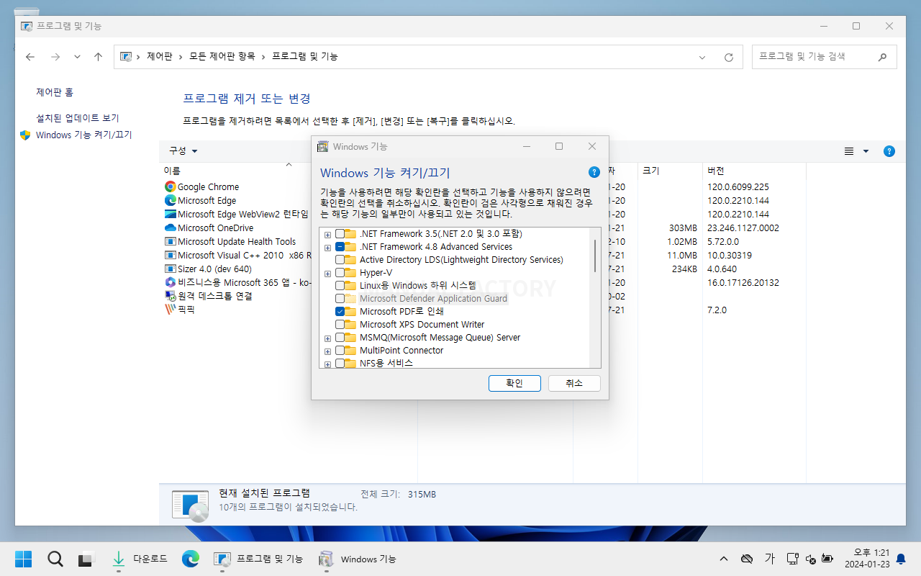Open the 구성 dropdown menu
Viewport: 921px width, 576px height.
183,151
